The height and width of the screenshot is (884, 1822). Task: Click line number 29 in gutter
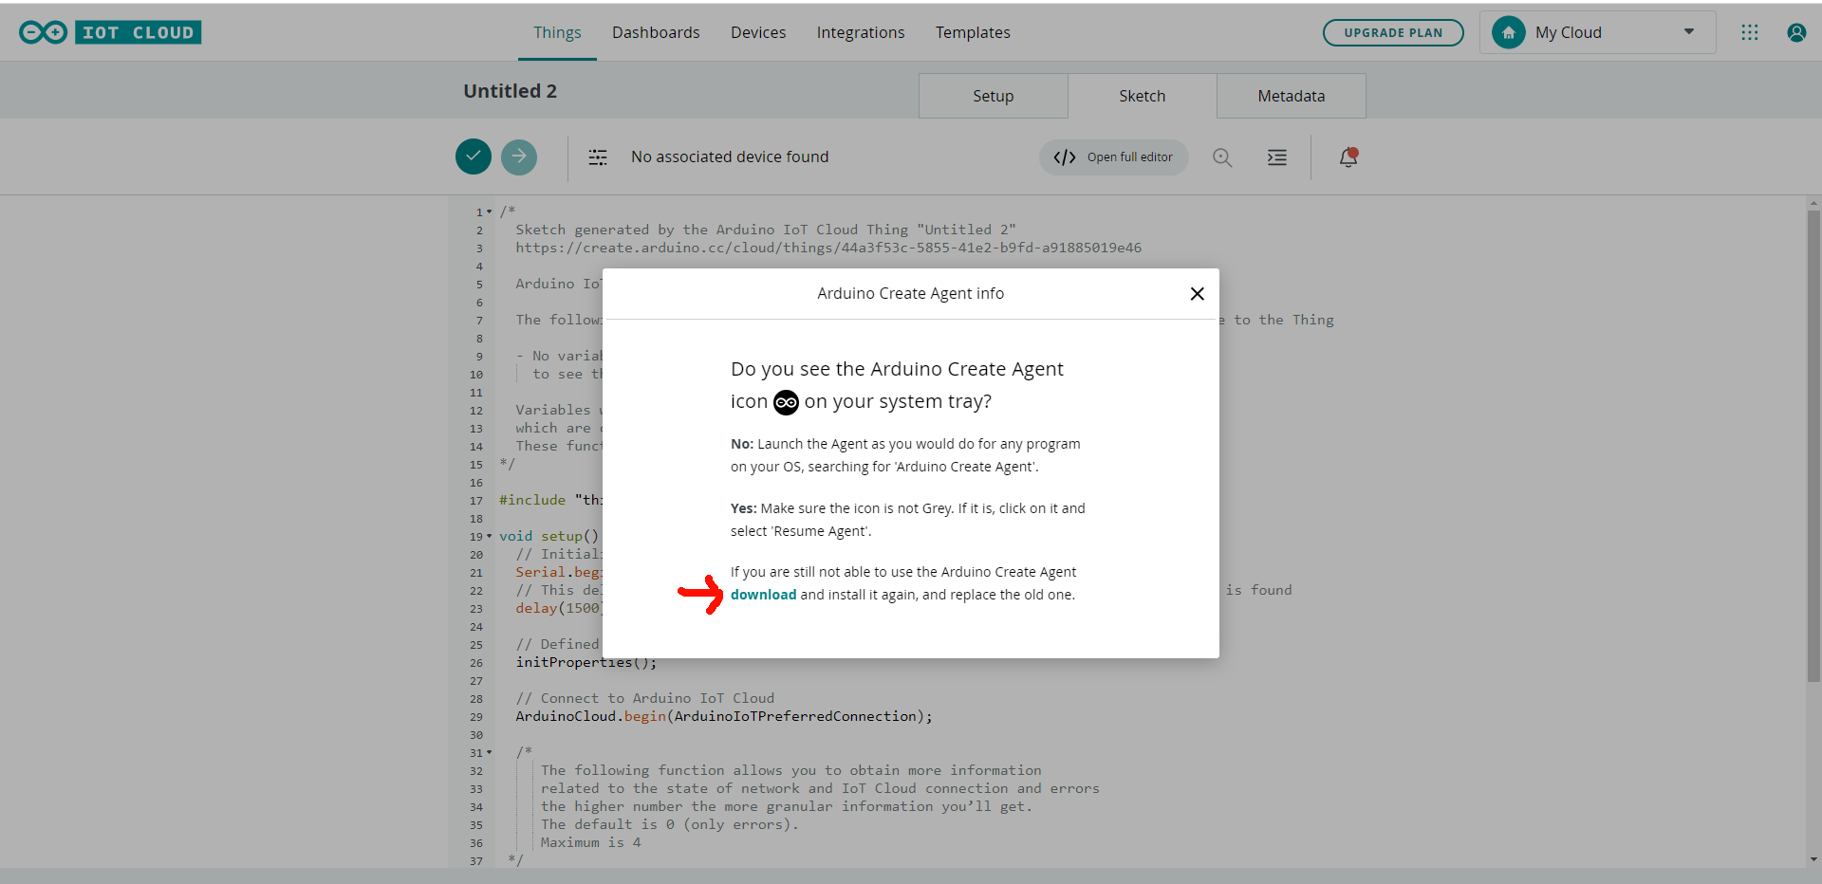(x=476, y=717)
